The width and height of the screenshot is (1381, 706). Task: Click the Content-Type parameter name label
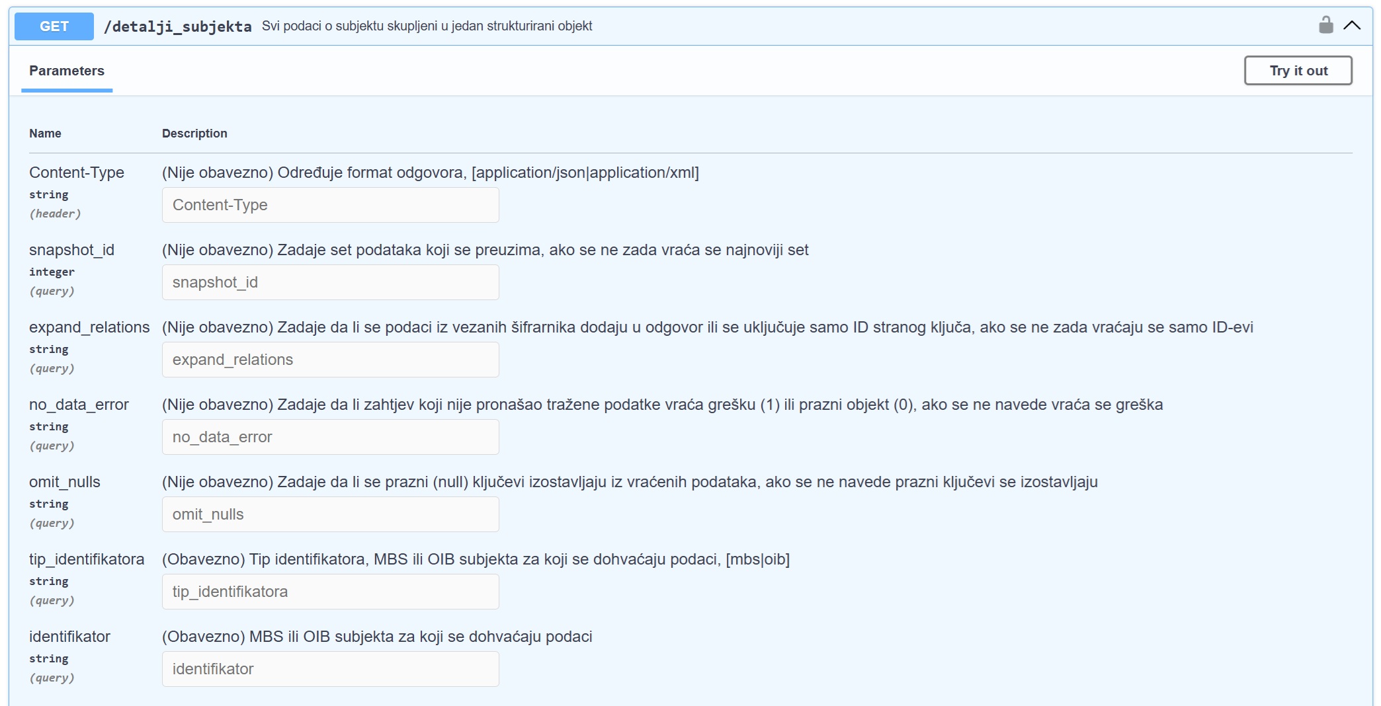click(77, 173)
